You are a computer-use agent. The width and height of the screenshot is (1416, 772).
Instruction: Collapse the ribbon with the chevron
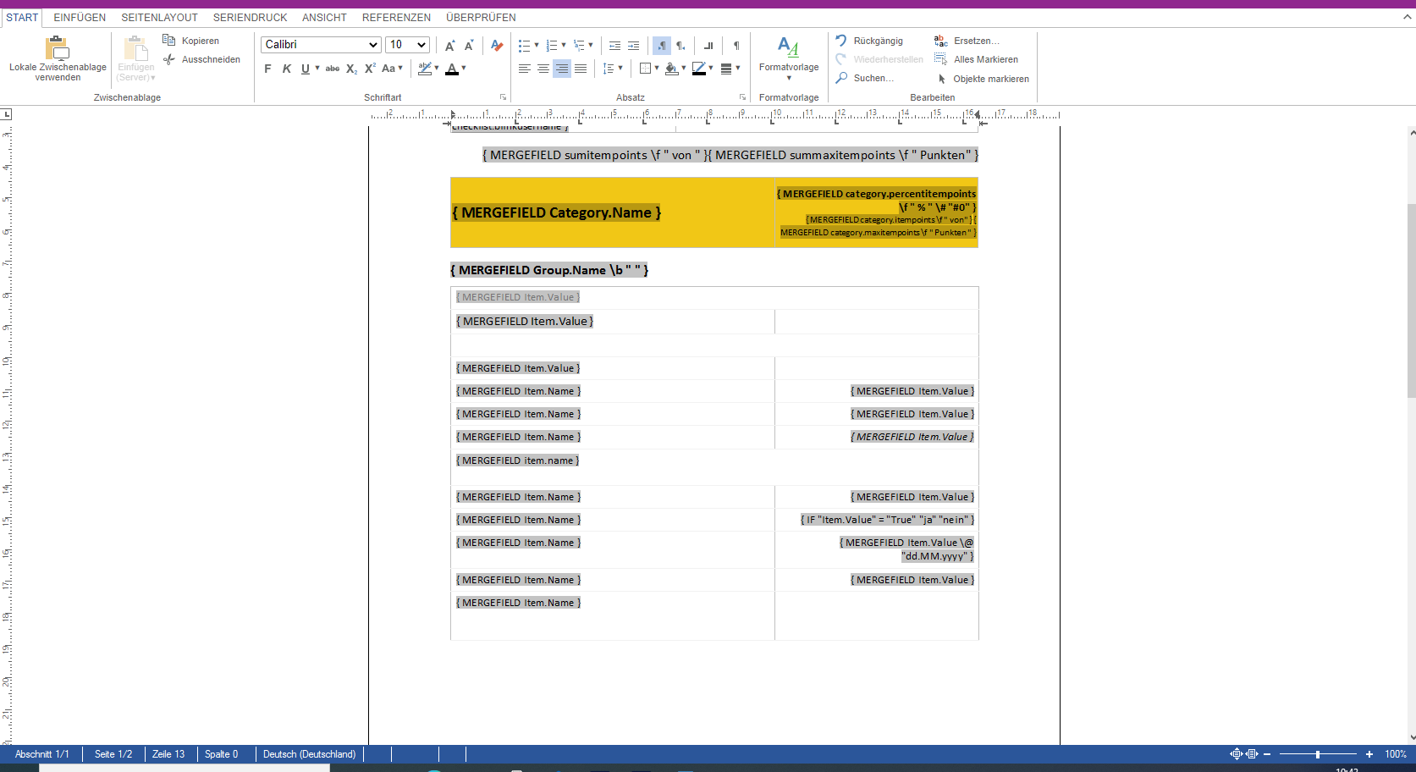point(1408,17)
